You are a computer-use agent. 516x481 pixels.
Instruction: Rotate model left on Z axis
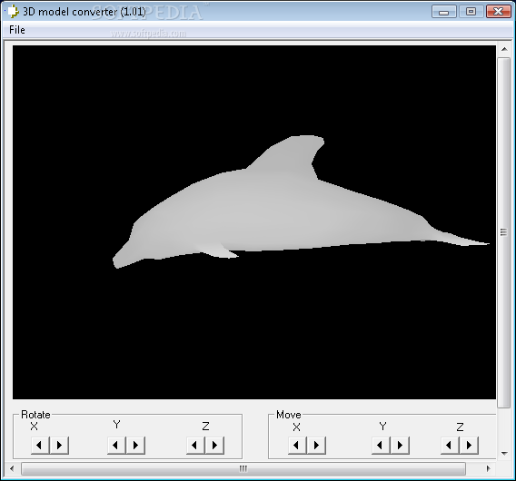(x=195, y=446)
